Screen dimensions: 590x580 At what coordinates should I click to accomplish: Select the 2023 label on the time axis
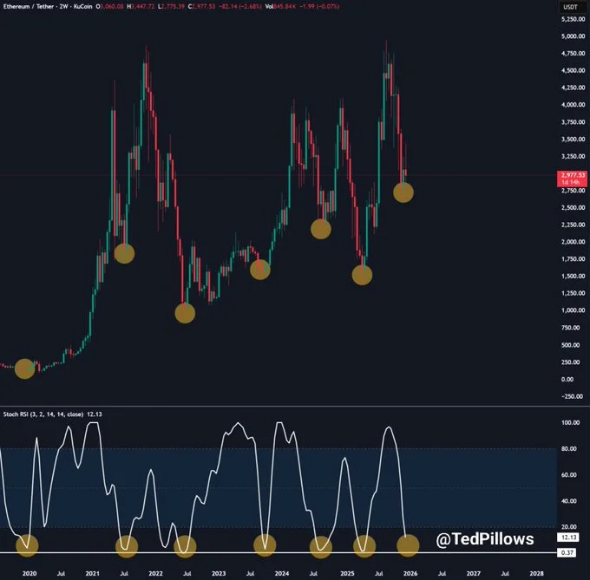pyautogui.click(x=219, y=573)
